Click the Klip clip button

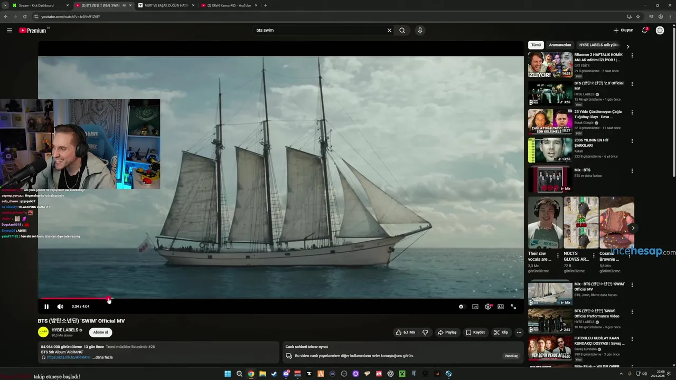[501, 332]
